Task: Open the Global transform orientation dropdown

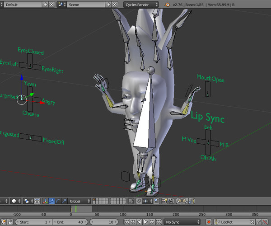Action: click(x=79, y=201)
